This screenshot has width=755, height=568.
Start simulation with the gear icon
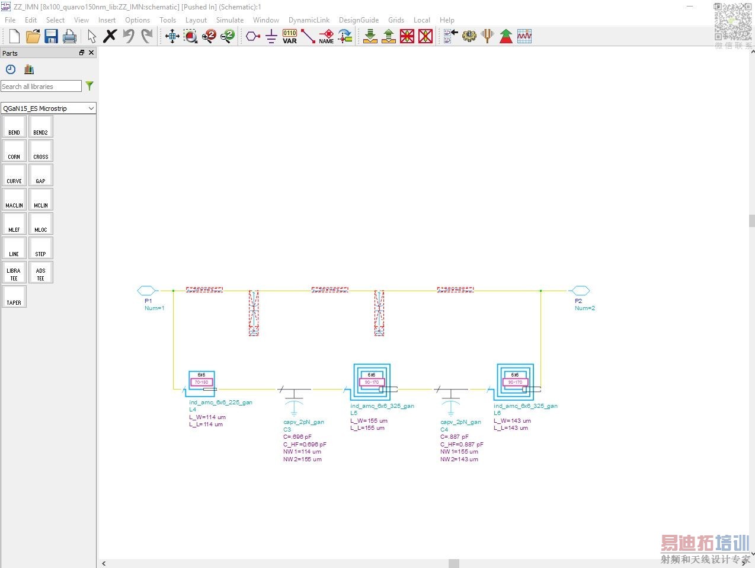(x=469, y=36)
